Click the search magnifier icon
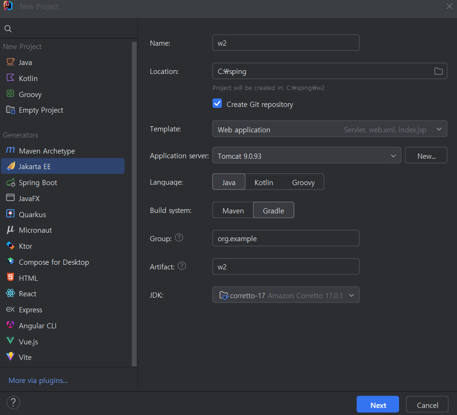This screenshot has width=457, height=415. tap(8, 29)
